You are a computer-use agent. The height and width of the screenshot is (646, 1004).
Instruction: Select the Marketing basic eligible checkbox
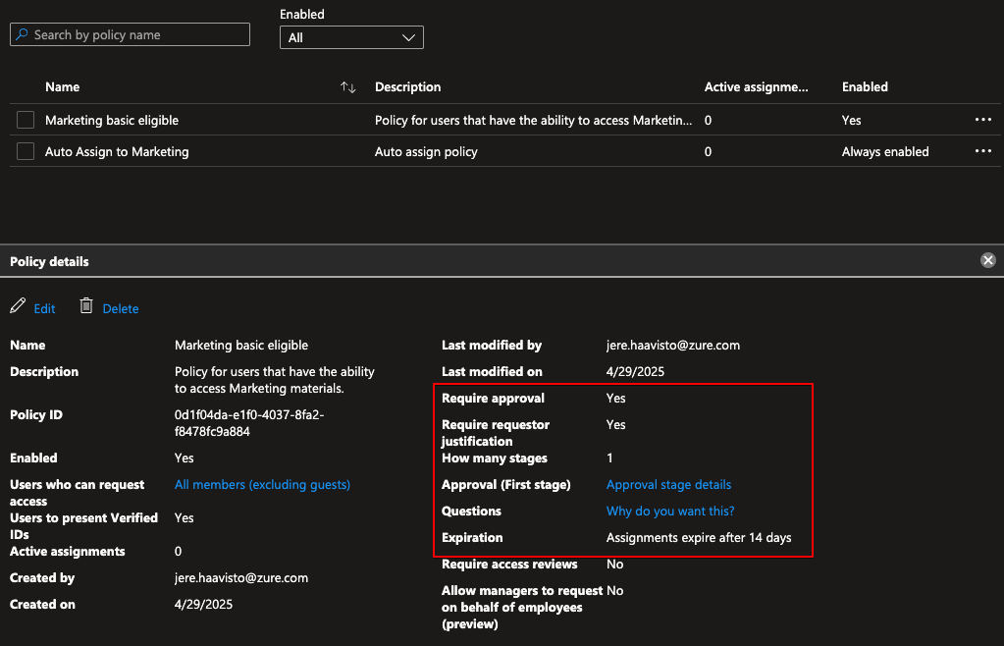pos(26,120)
